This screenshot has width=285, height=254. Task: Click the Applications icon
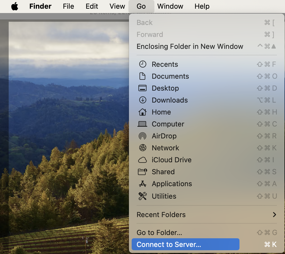click(x=142, y=184)
